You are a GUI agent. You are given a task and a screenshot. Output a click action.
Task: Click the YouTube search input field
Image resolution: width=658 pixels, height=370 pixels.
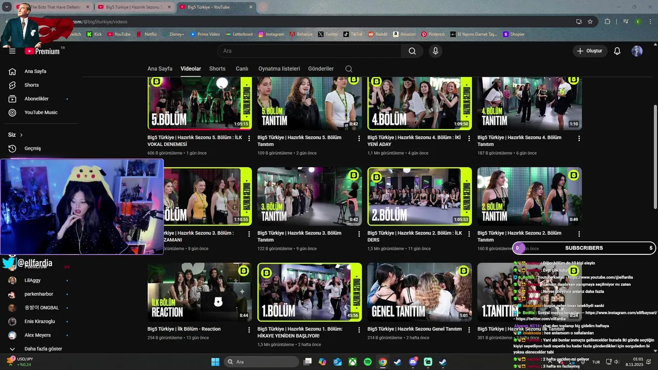(310, 51)
